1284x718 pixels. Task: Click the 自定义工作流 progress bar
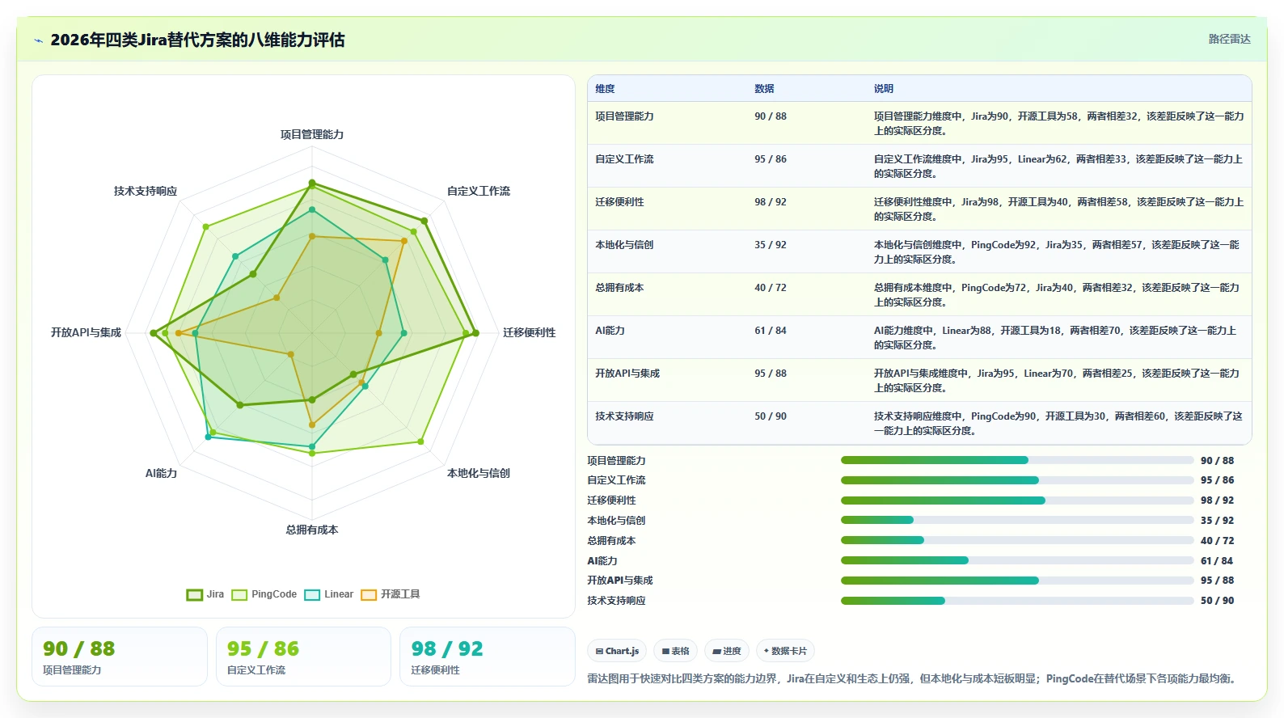tap(1017, 480)
